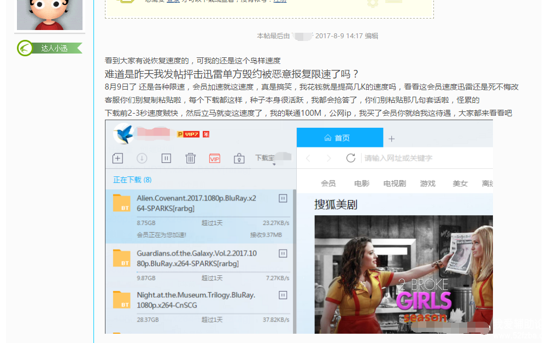Click the 接收9.37MB received text
Viewport: 558px width, 343px height.
click(x=266, y=235)
